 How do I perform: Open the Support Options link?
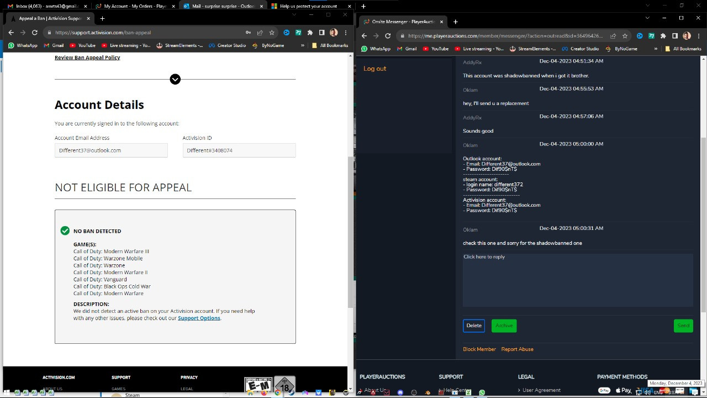pyautogui.click(x=199, y=318)
